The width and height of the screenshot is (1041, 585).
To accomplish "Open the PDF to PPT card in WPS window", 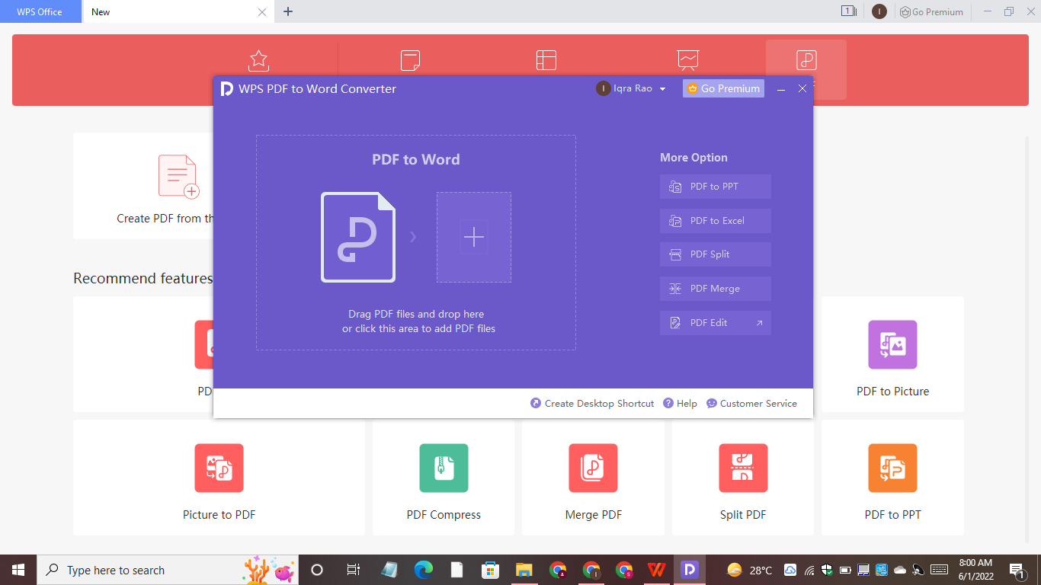I will pyautogui.click(x=892, y=478).
